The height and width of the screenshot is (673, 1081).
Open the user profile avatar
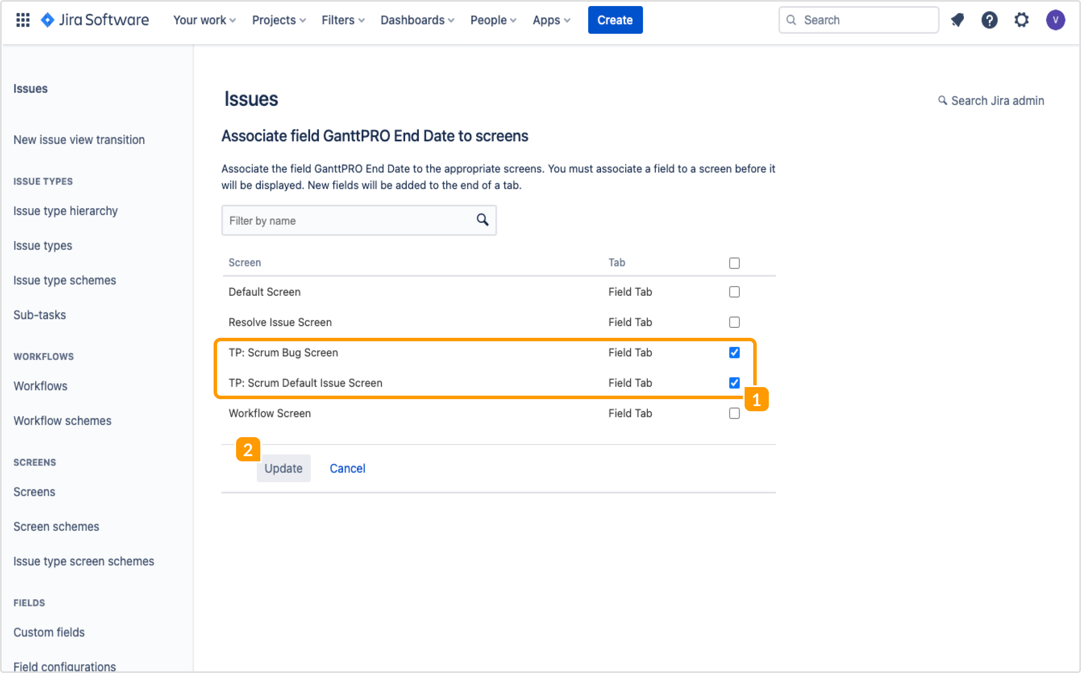pyautogui.click(x=1055, y=20)
